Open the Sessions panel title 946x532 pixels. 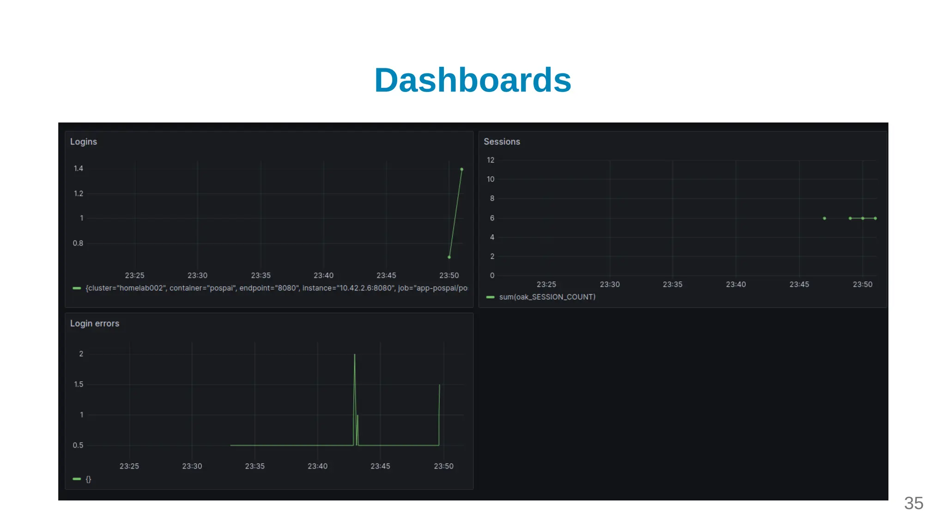coord(502,142)
